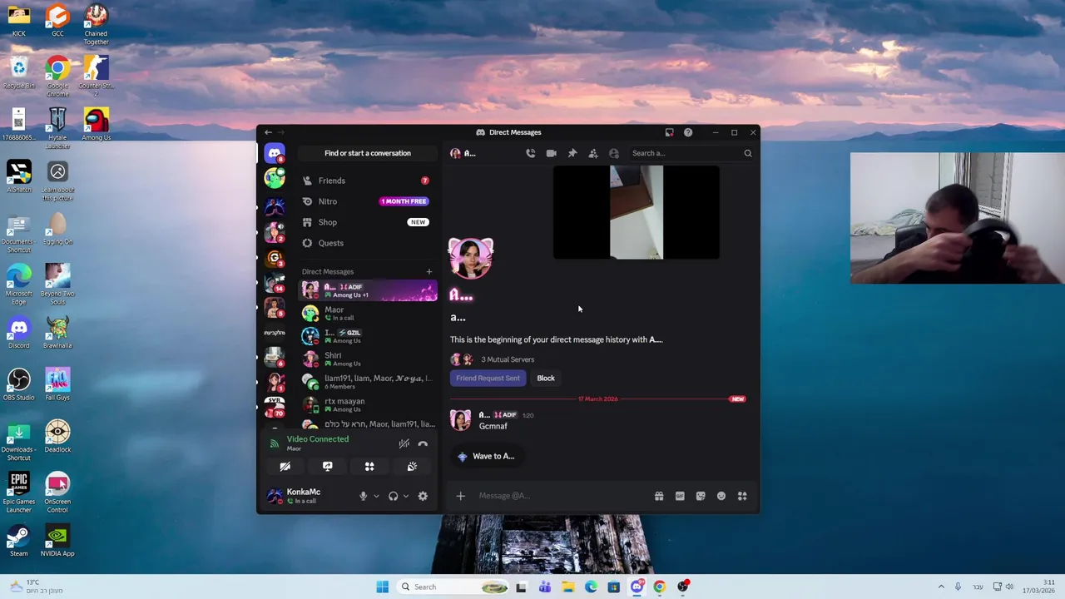This screenshot has width=1065, height=599.
Task: View the 3 Mutual Servers link
Action: pyautogui.click(x=508, y=359)
